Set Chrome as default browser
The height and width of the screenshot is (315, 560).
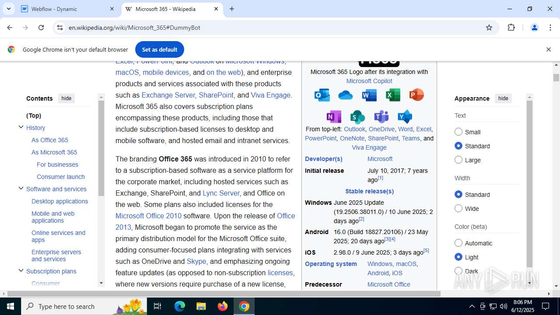(x=160, y=49)
